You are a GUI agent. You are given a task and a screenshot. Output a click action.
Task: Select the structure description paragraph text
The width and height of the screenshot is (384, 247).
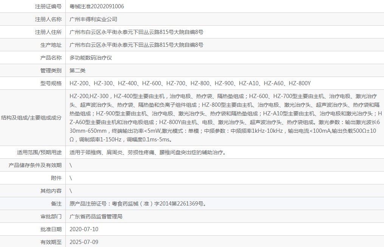tap(225, 118)
